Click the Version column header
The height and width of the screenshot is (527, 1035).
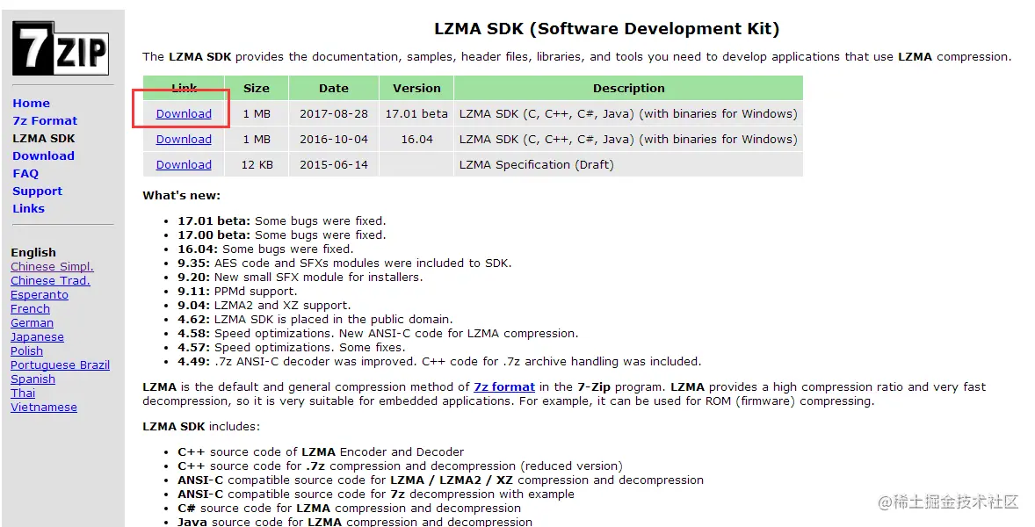pyautogui.click(x=416, y=89)
